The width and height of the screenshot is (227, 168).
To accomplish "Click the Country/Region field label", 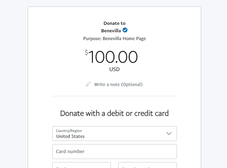I will pos(69,131).
